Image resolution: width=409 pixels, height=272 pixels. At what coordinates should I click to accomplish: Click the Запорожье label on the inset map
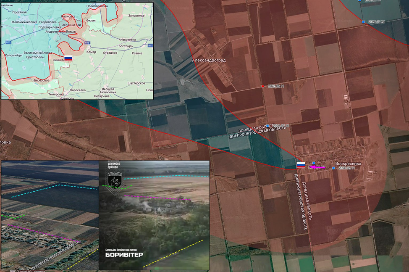(x=136, y=16)
